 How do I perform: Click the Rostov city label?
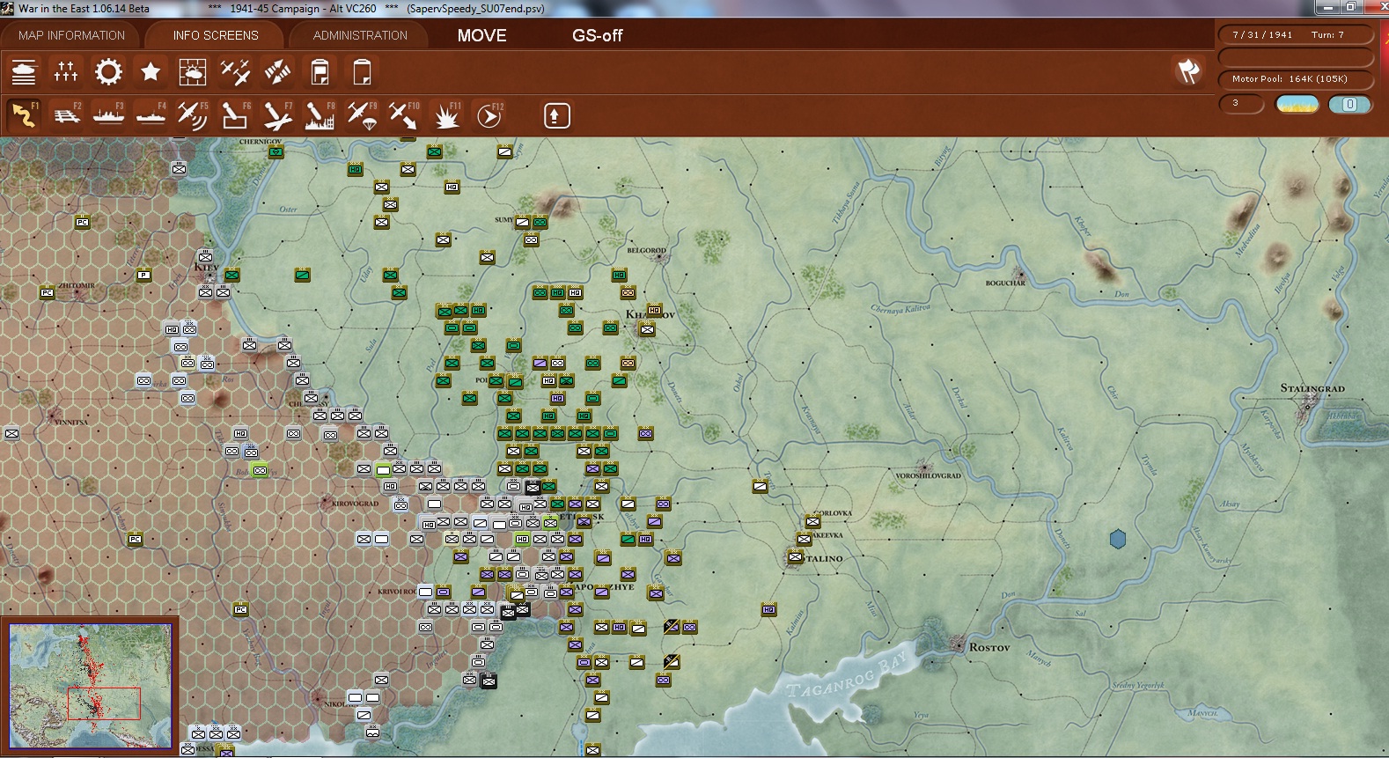(989, 647)
